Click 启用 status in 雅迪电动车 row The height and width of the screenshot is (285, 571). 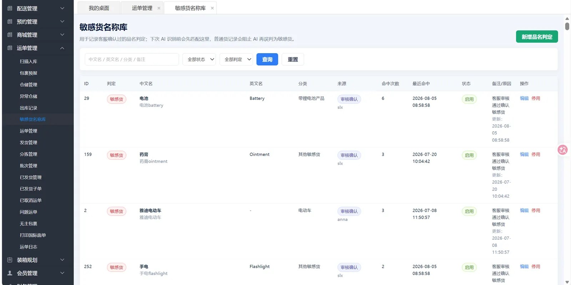tap(469, 211)
